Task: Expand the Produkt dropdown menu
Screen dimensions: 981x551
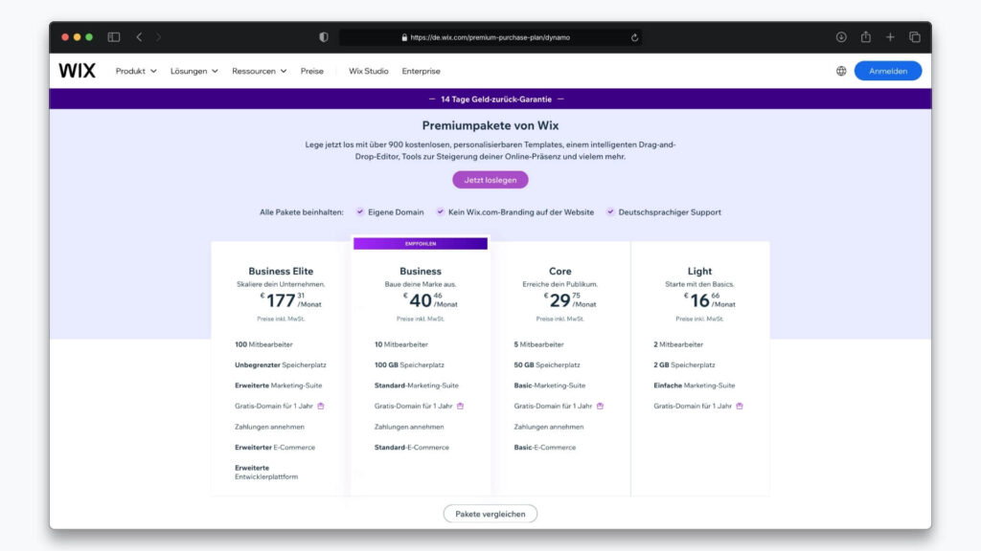Action: coord(136,71)
